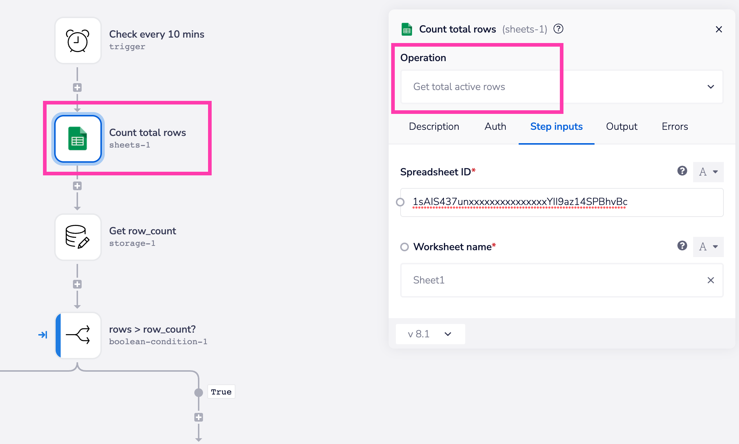Image resolution: width=739 pixels, height=444 pixels.
Task: Open help for Count total rows
Action: (x=558, y=29)
